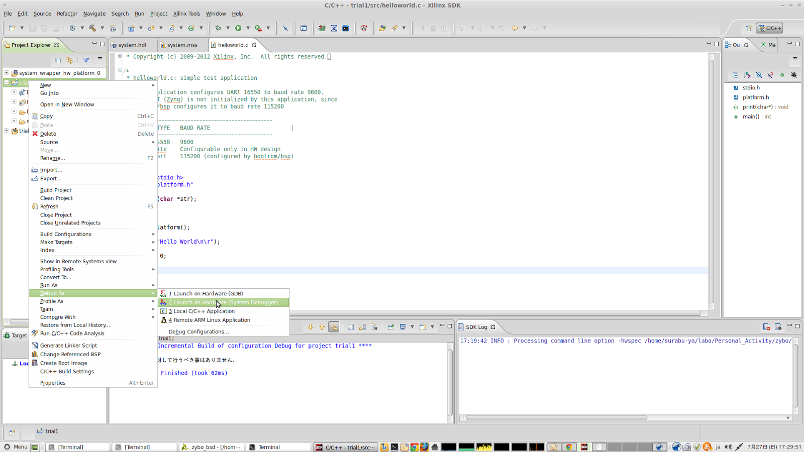Click the Program FPGA toolbar icon
Screen dimensions: 804x452
[322, 28]
